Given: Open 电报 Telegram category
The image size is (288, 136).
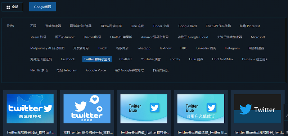Looking at the screenshot, I should [67, 70].
